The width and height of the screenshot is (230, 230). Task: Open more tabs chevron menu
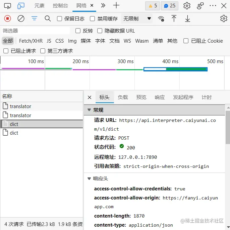click(103, 6)
